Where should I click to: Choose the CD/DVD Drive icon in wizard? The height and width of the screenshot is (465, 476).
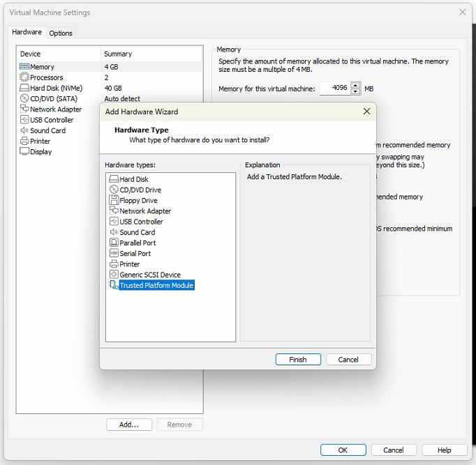tap(114, 190)
